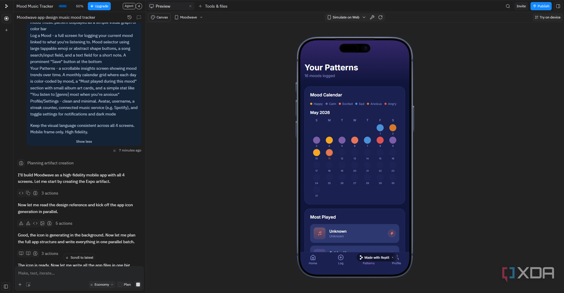Toggle the right panel layout icon
The width and height of the screenshot is (564, 293).
tap(558, 6)
